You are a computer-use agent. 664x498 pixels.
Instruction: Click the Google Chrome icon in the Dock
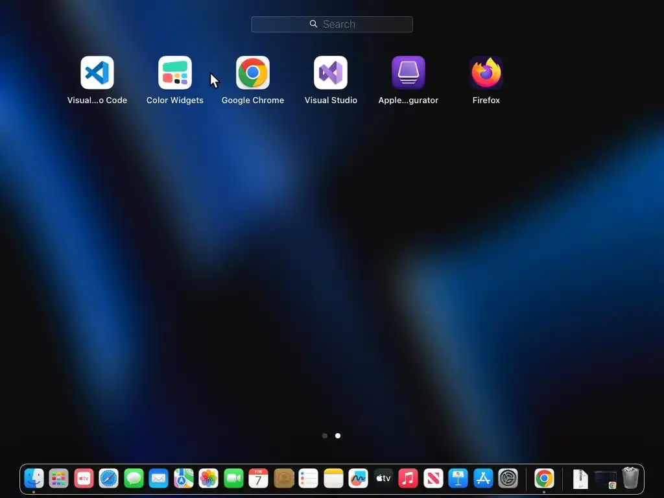click(x=544, y=479)
